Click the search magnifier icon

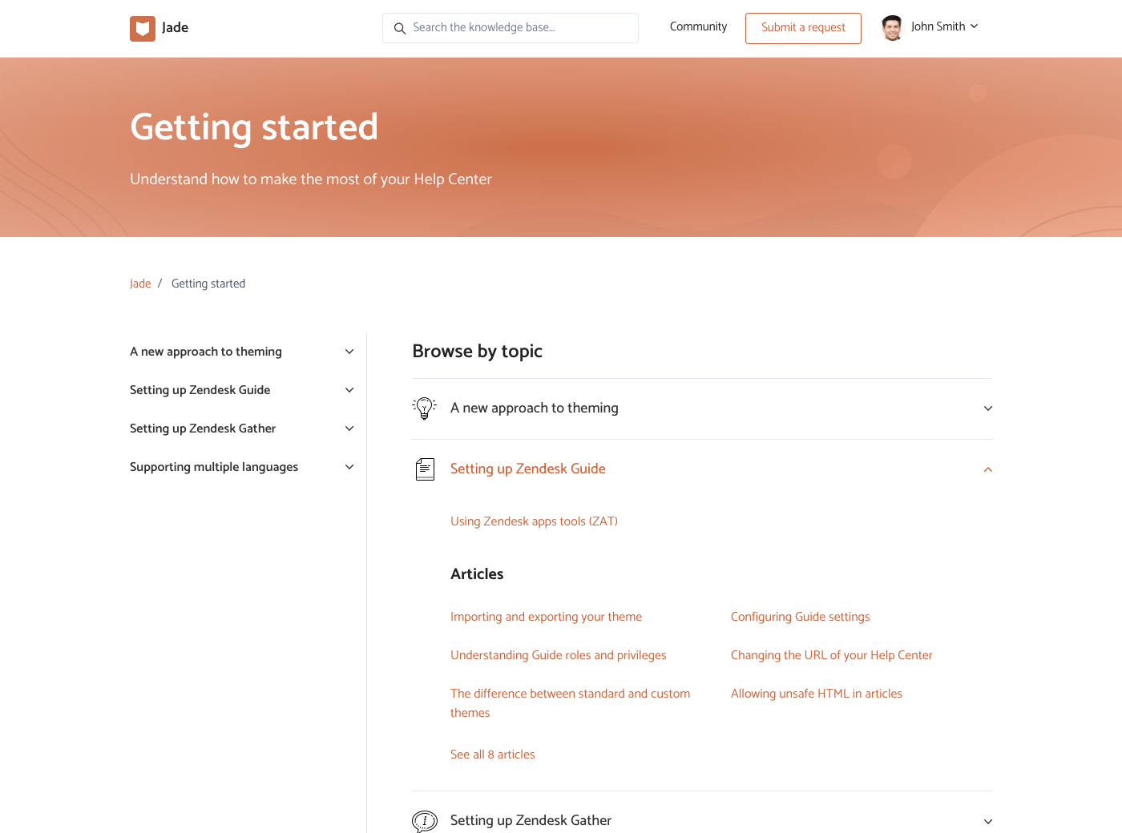[400, 29]
